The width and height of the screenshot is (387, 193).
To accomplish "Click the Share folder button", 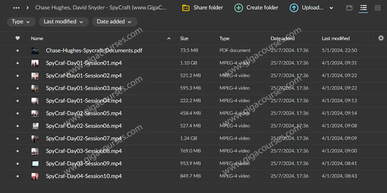I will 203,8.
